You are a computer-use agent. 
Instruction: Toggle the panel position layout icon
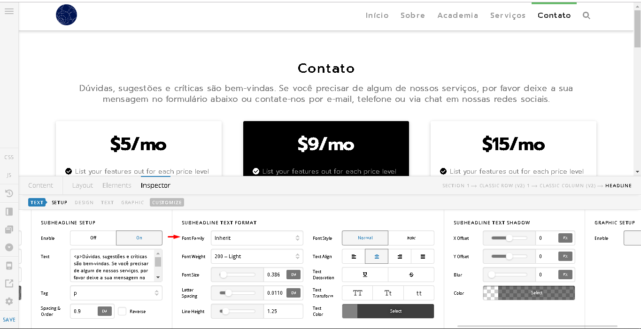point(9,212)
